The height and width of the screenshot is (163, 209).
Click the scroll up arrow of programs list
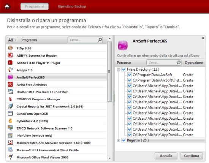(109, 38)
